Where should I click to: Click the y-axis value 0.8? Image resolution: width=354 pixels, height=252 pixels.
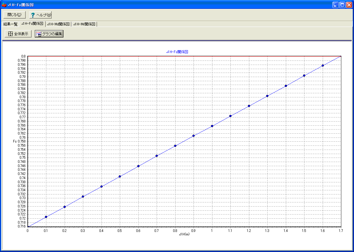coord(24,56)
